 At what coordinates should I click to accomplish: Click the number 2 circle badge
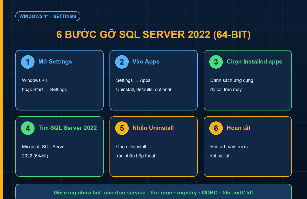click(122, 62)
